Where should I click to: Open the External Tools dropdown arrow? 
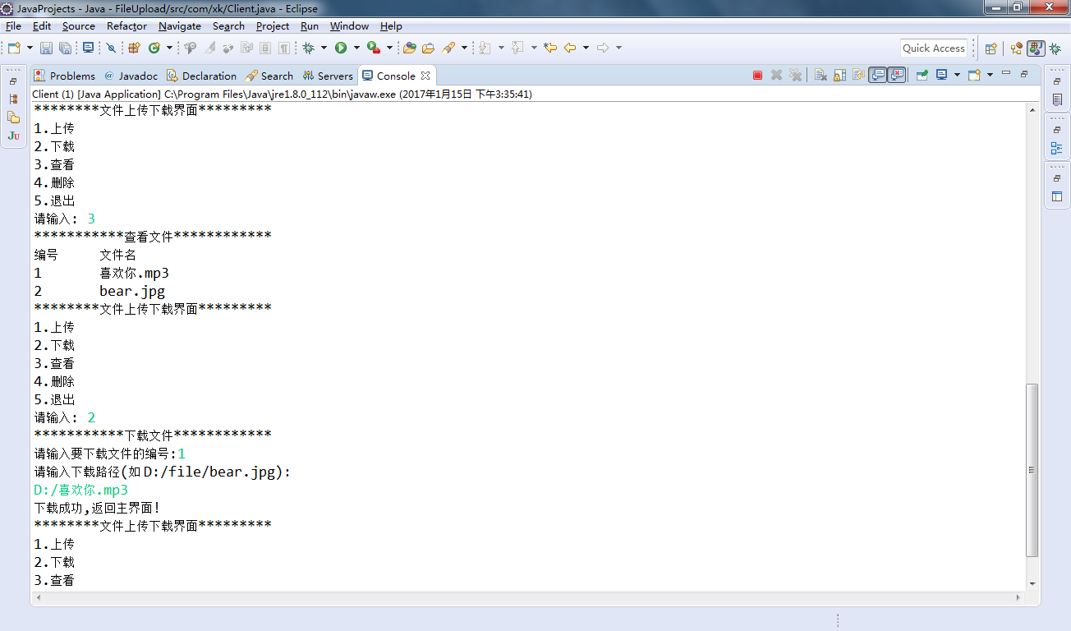click(389, 48)
